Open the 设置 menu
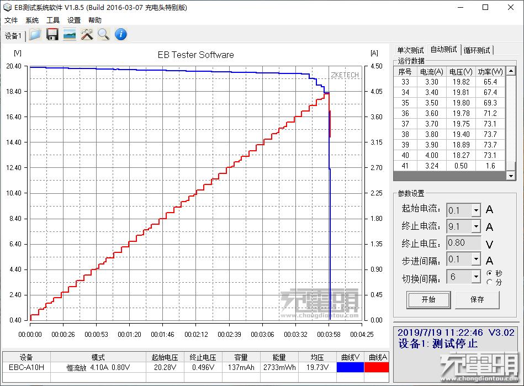524x386 pixels. click(x=74, y=20)
